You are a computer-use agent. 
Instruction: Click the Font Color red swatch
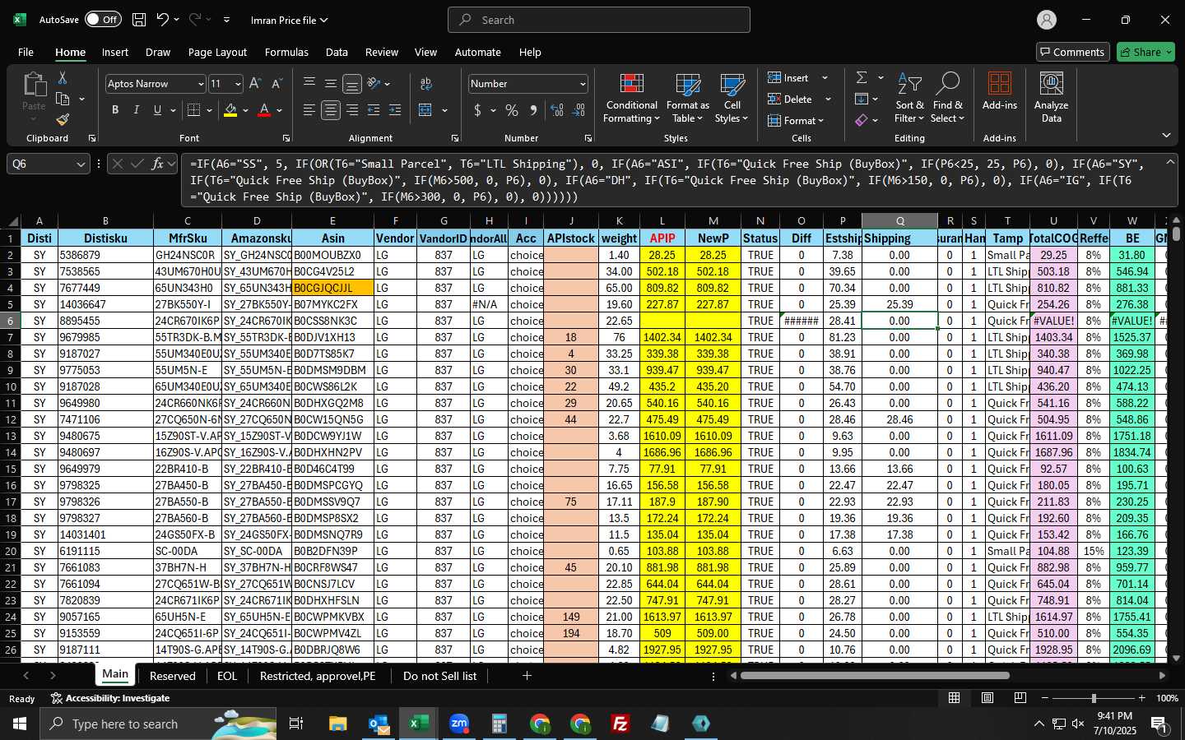tap(264, 110)
